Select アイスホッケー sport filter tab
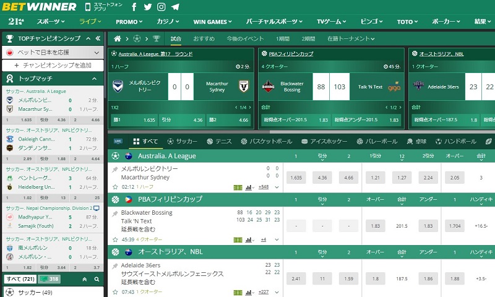Screen dimensions: 495x297 (324, 142)
